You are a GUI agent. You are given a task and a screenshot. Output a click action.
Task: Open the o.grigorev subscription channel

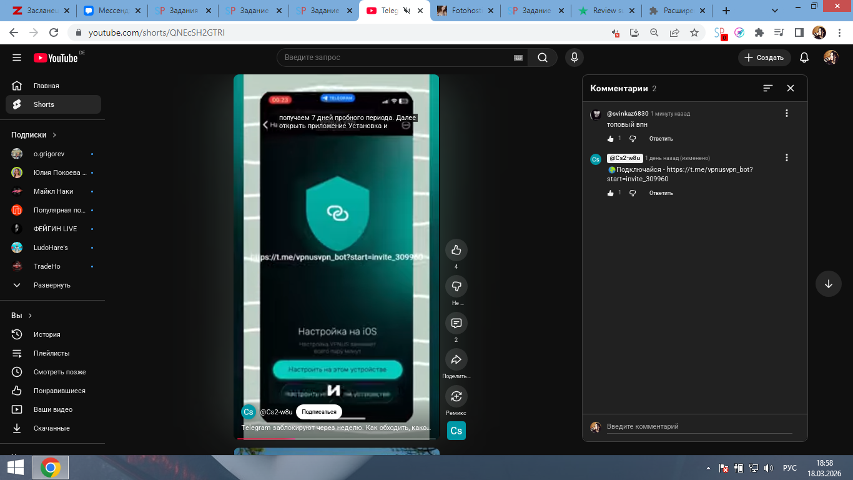53,154
